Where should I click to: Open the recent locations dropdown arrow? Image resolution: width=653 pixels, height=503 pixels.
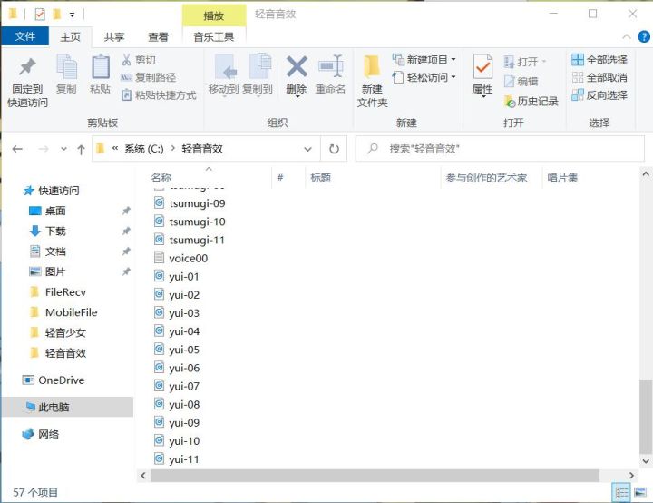(63, 149)
